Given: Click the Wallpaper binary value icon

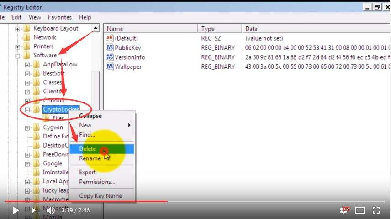Looking at the screenshot, I should tap(110, 67).
